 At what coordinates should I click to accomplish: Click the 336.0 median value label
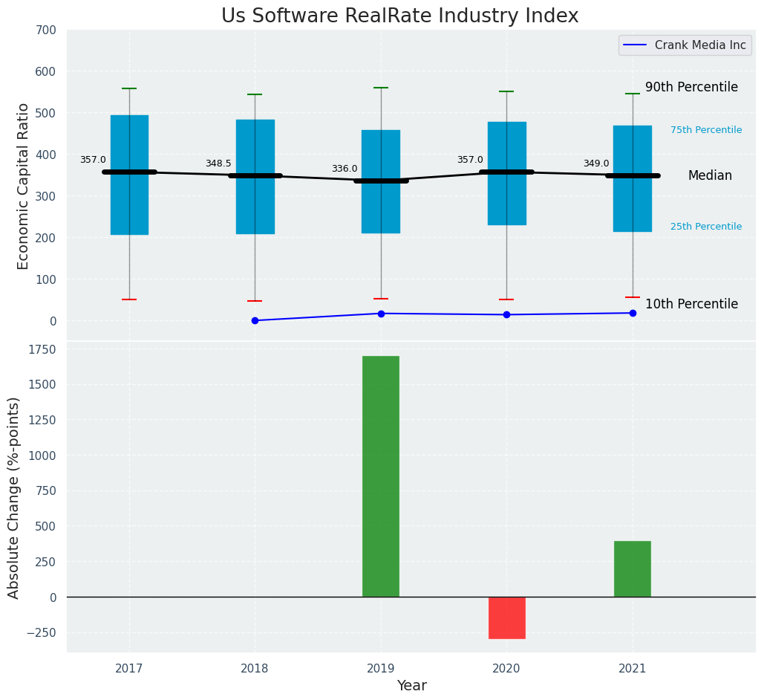[x=344, y=169]
